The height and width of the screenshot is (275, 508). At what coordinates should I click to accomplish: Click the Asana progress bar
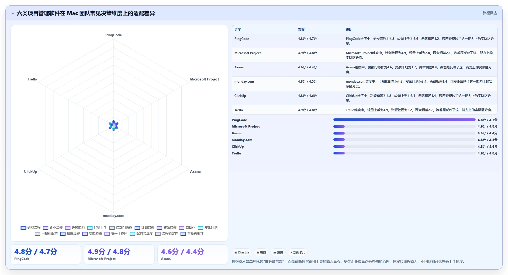pos(404,133)
